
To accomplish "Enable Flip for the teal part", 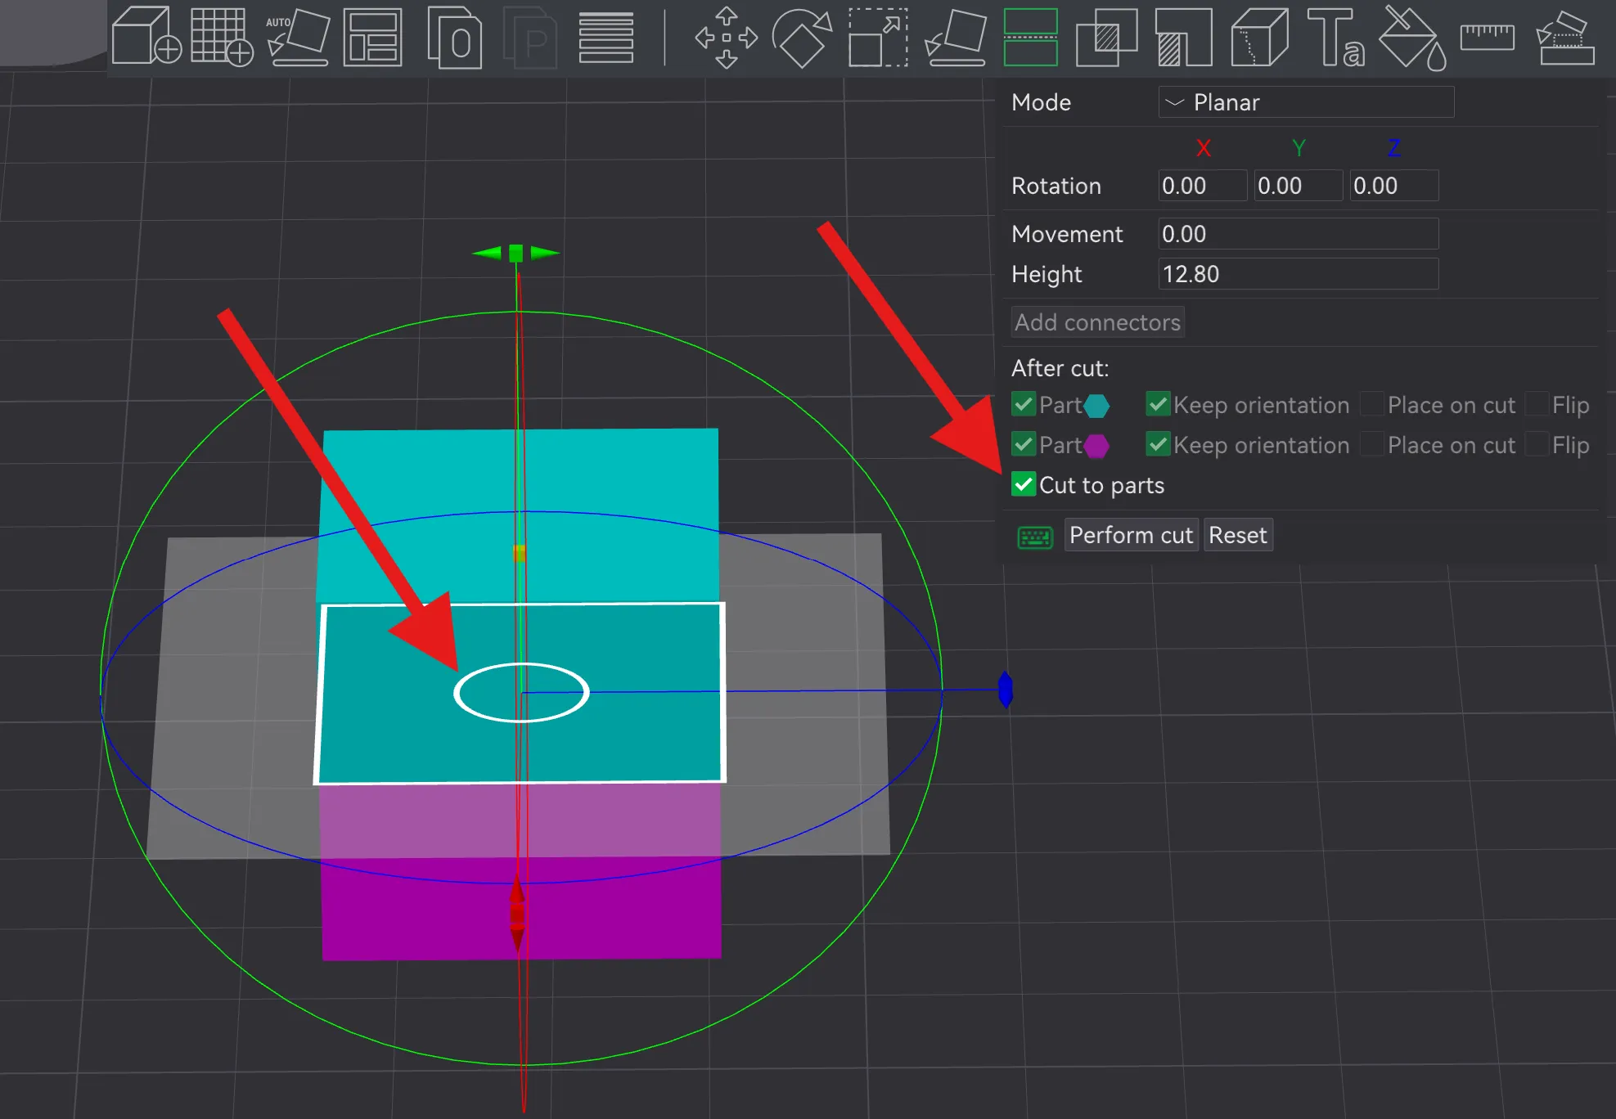I will click(x=1538, y=405).
